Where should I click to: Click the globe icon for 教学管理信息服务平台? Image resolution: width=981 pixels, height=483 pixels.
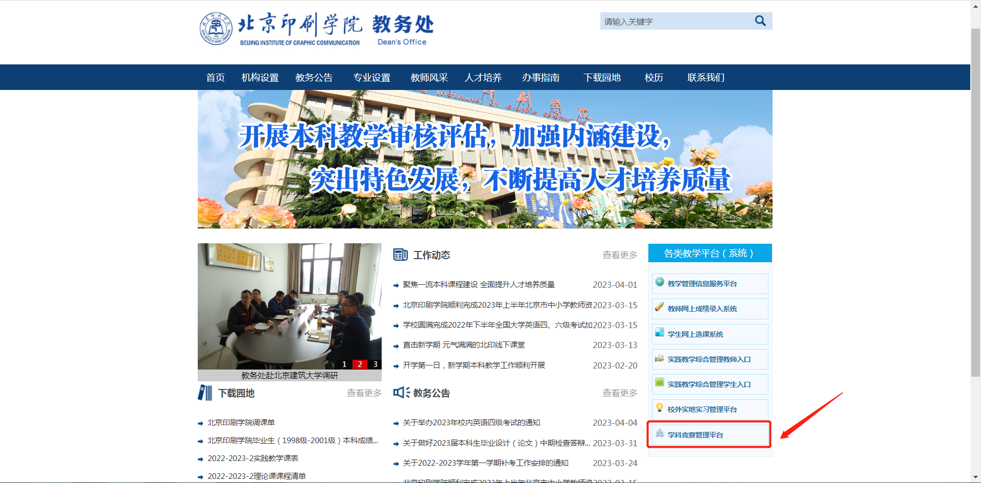pos(660,282)
